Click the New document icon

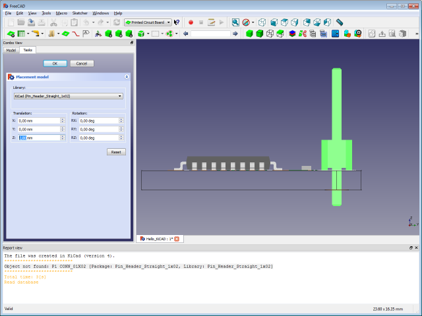11,22
